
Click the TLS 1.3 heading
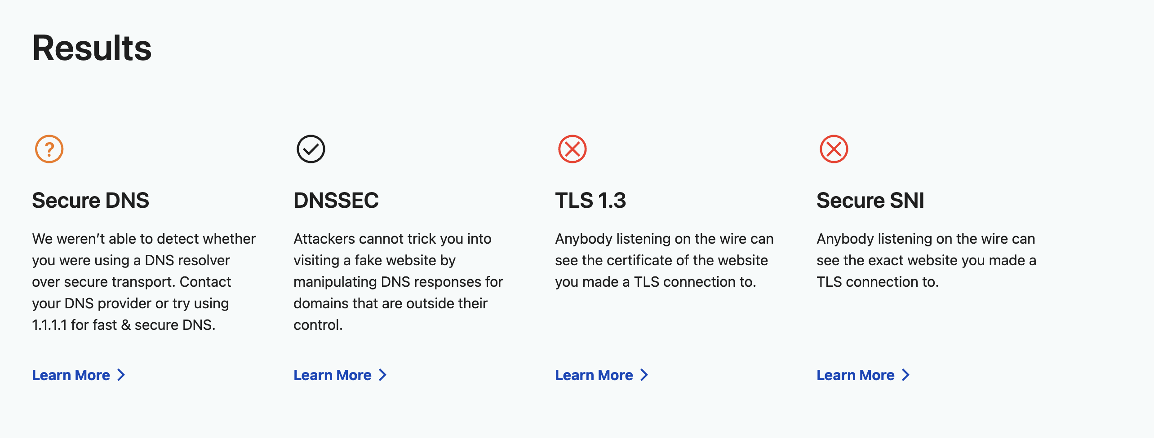point(590,200)
